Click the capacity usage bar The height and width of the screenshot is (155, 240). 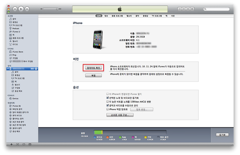[x=130, y=132]
